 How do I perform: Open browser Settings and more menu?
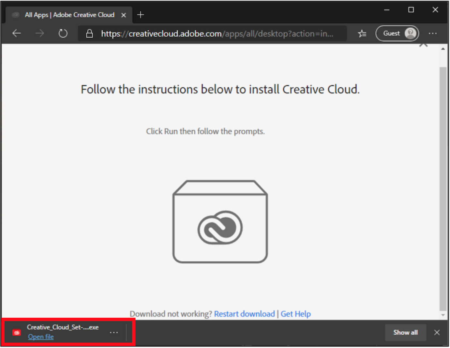click(433, 33)
